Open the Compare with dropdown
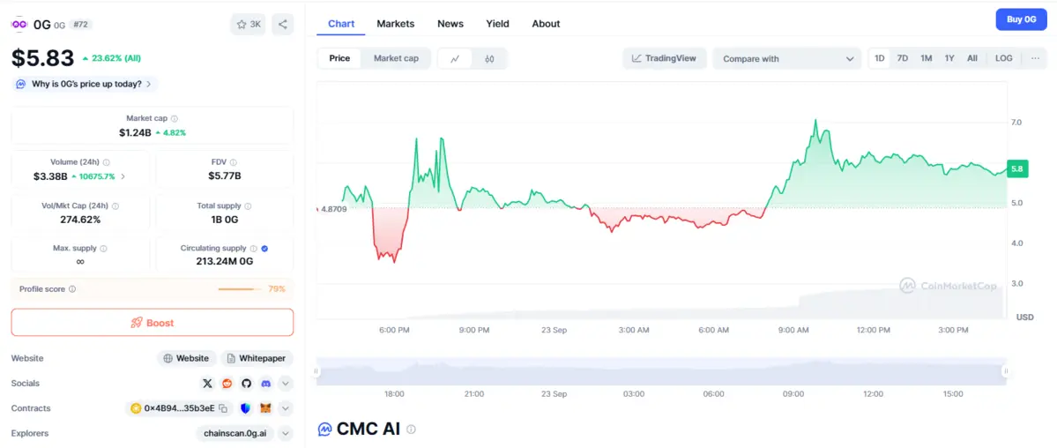This screenshot has height=448, width=1057. point(787,59)
